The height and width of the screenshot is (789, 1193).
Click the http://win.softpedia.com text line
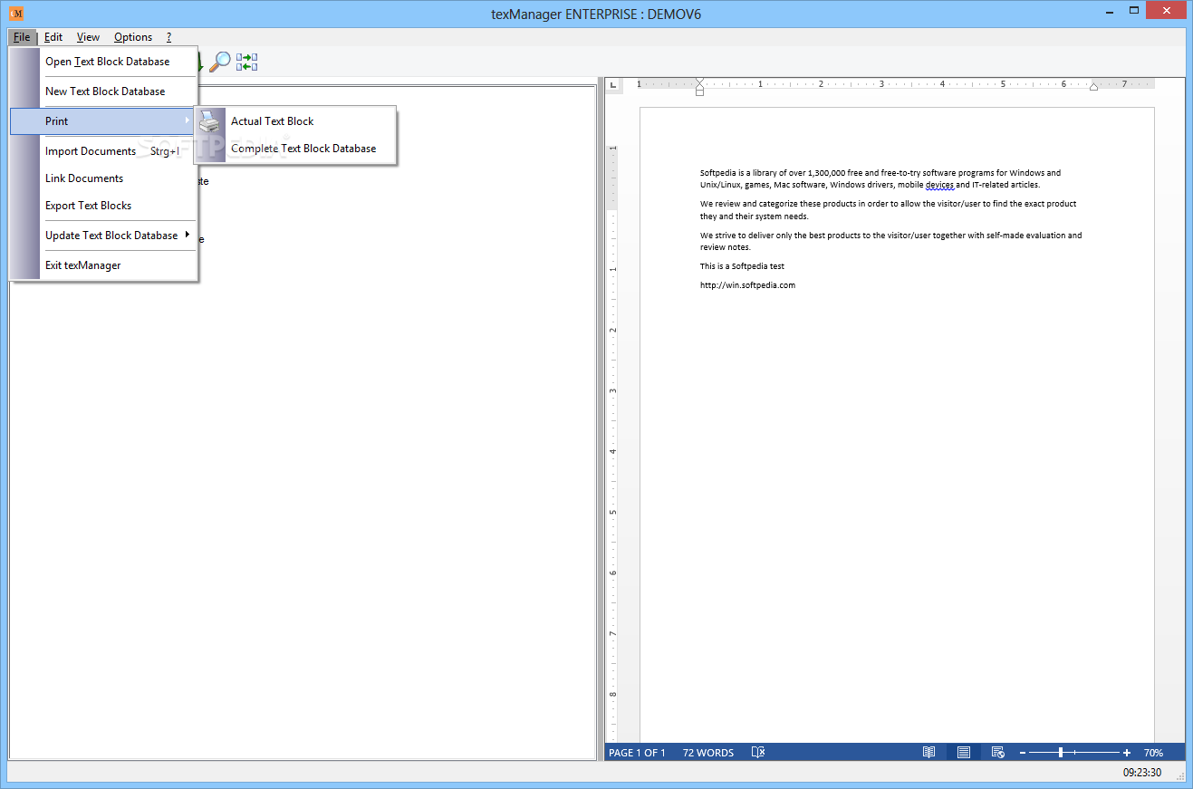coord(747,285)
